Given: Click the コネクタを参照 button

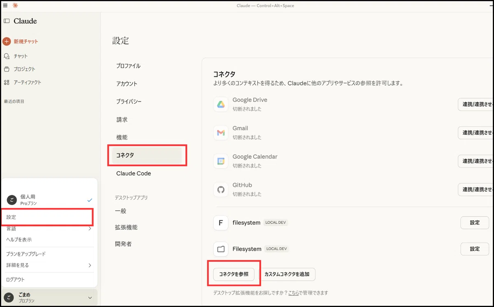Looking at the screenshot, I should (x=234, y=274).
